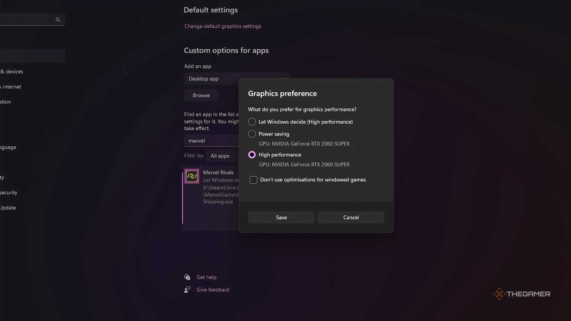Screen dimensions: 571x321
Task: Click the Get help icon
Action: (x=187, y=277)
